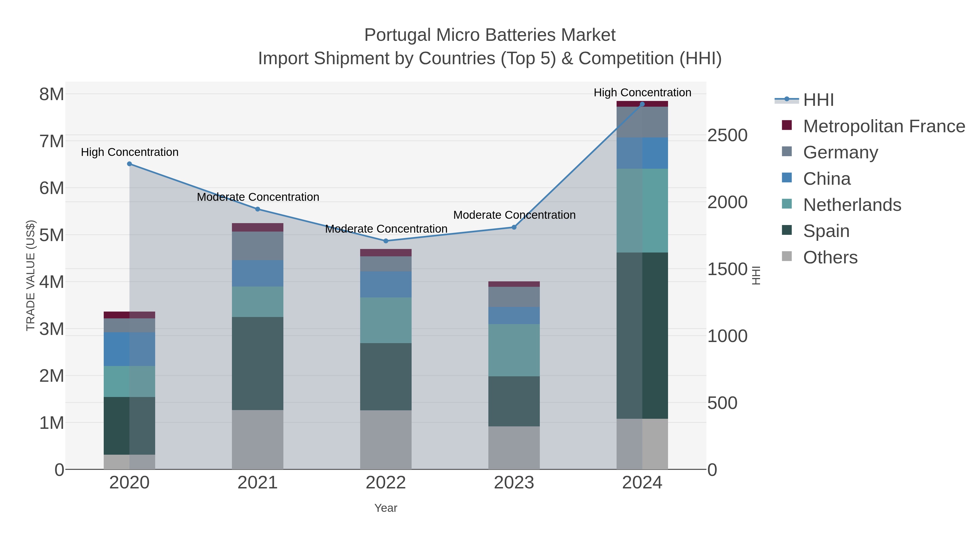980x551 pixels.
Task: Click the 2023 HHI data point
Action: pos(514,227)
